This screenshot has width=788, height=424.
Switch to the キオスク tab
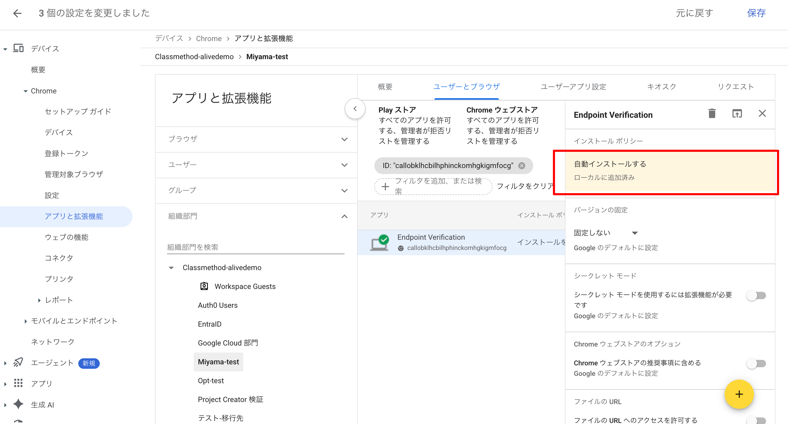(661, 87)
